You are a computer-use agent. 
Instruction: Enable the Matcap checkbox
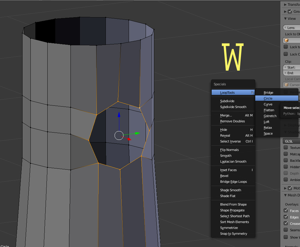click(x=286, y=154)
